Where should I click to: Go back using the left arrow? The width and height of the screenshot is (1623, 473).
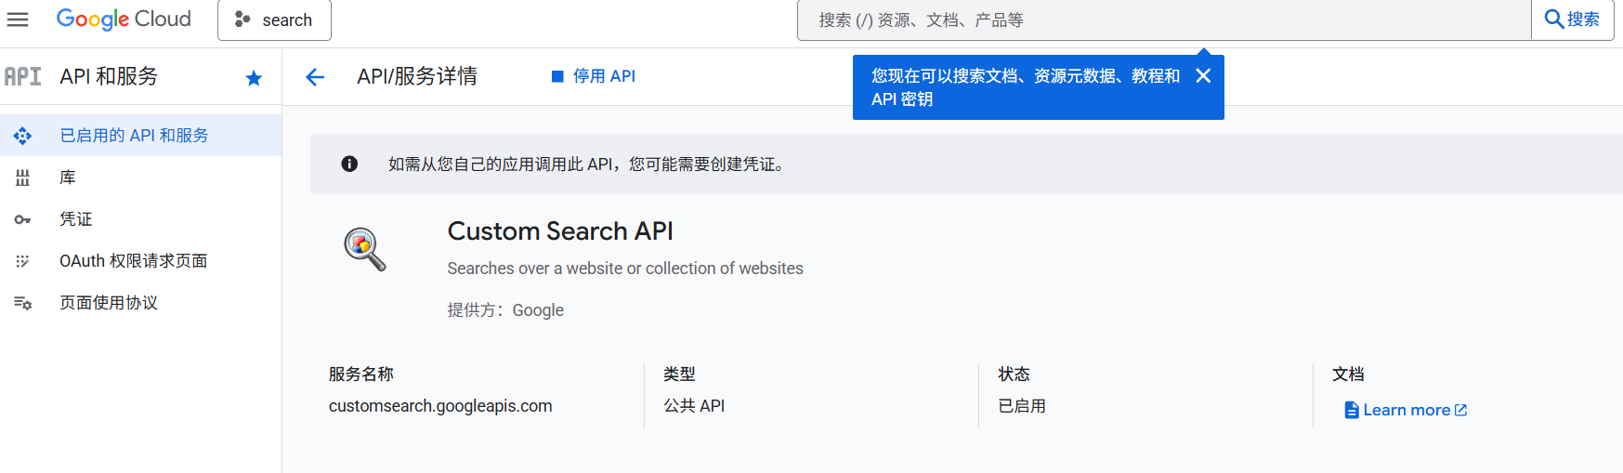tap(315, 77)
